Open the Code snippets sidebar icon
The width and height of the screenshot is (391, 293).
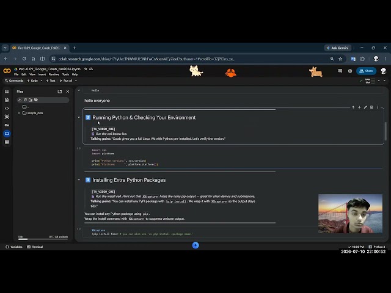tap(7, 109)
